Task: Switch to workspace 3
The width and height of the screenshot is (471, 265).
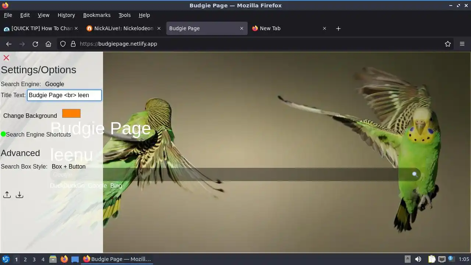Action: 34,259
